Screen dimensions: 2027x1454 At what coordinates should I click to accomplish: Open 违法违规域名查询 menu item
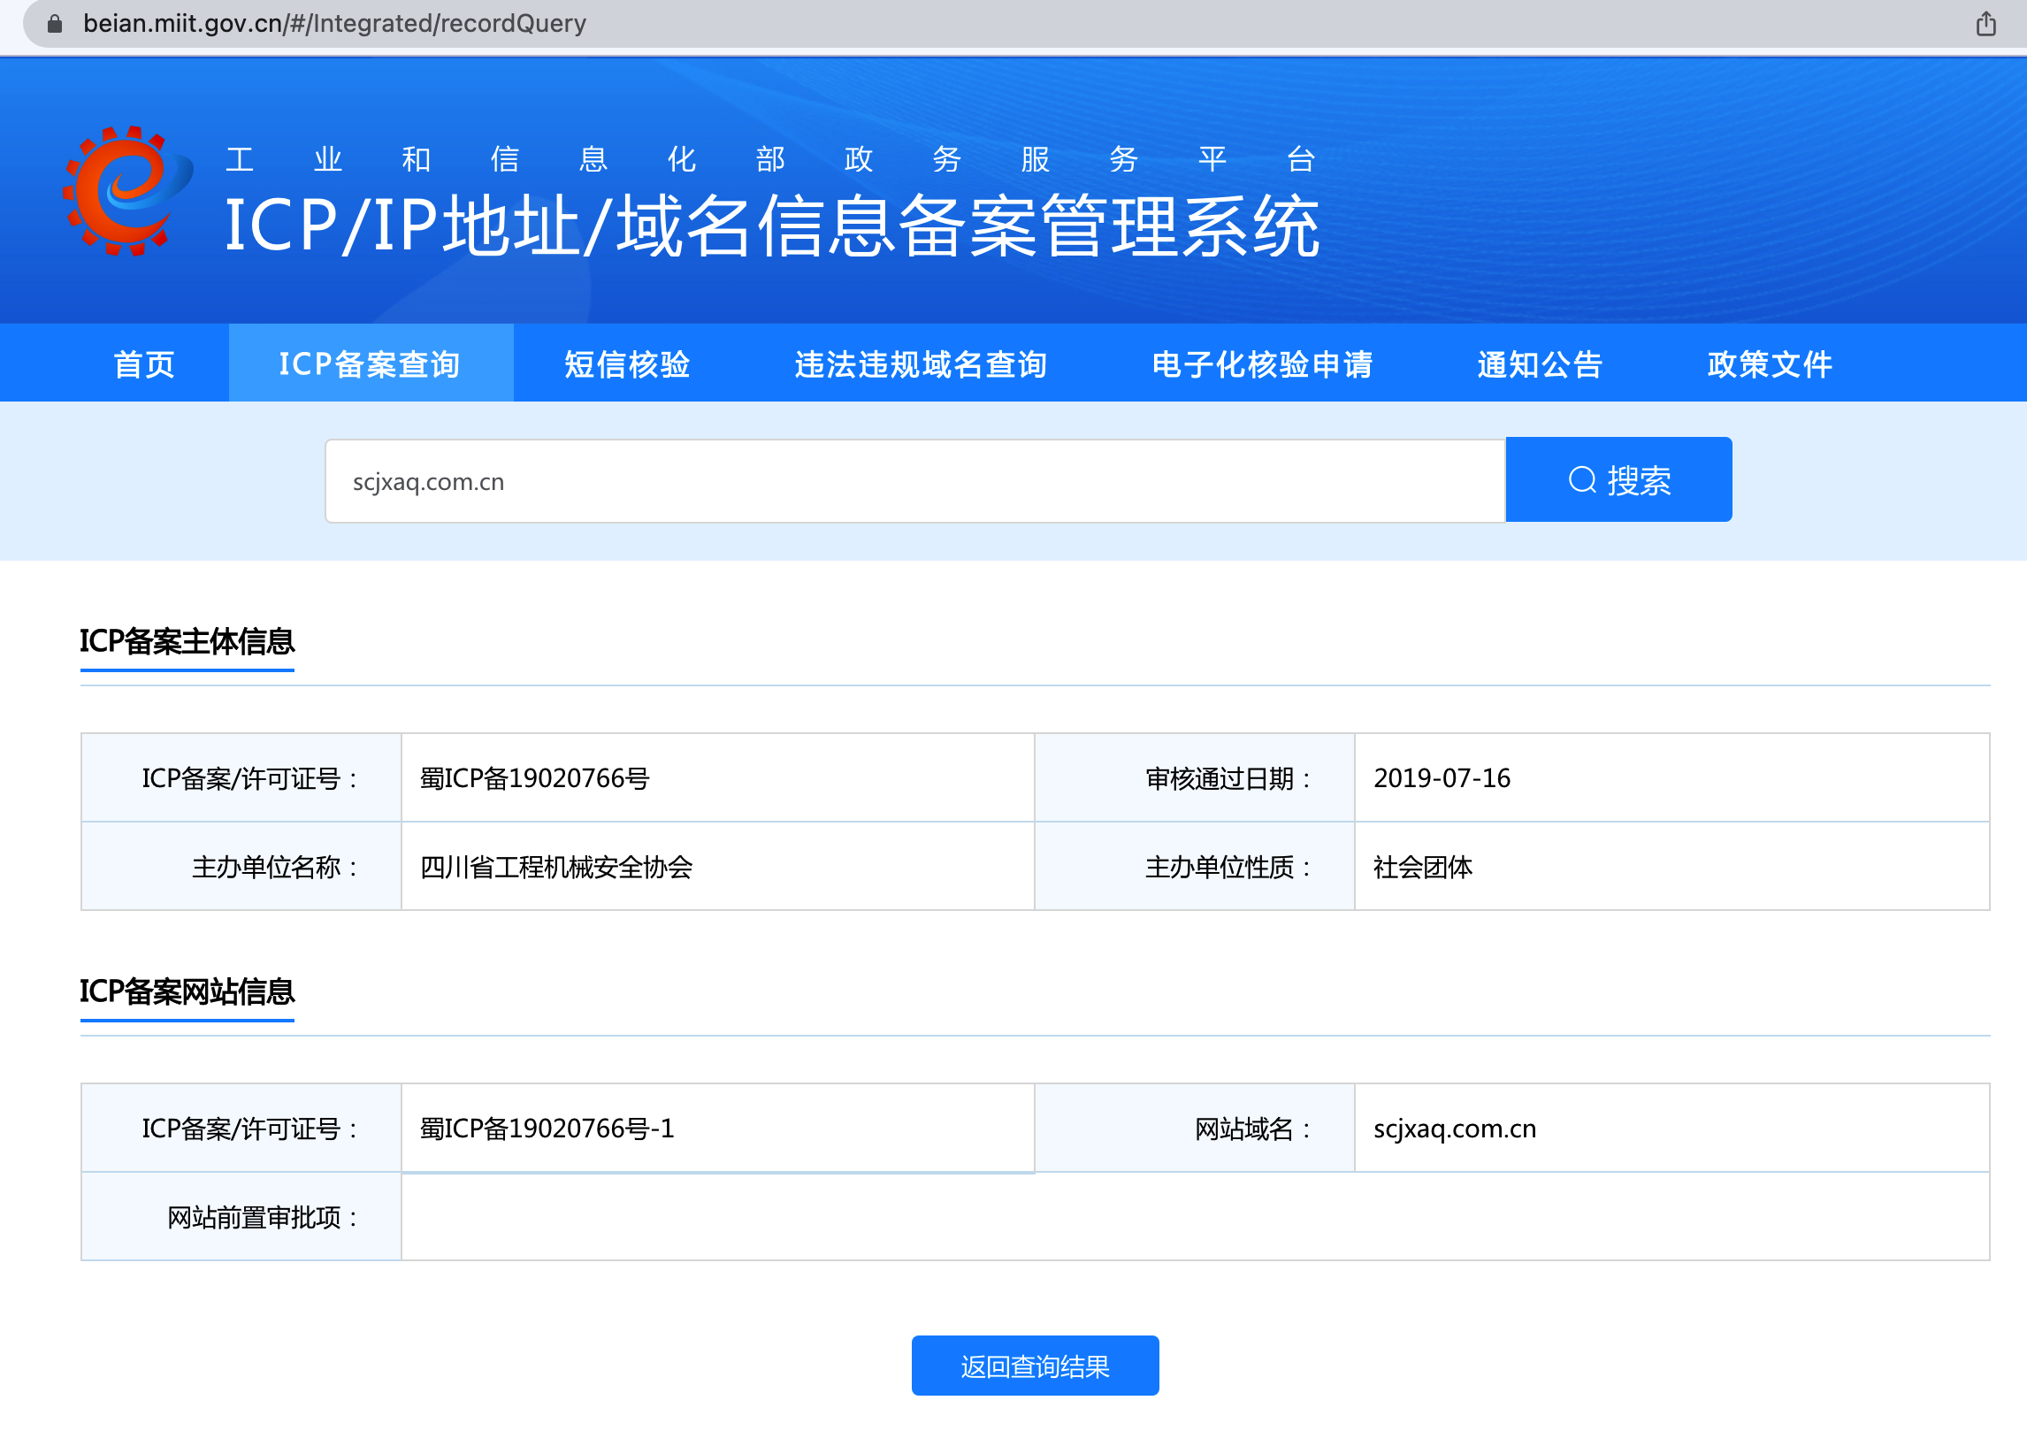click(921, 363)
